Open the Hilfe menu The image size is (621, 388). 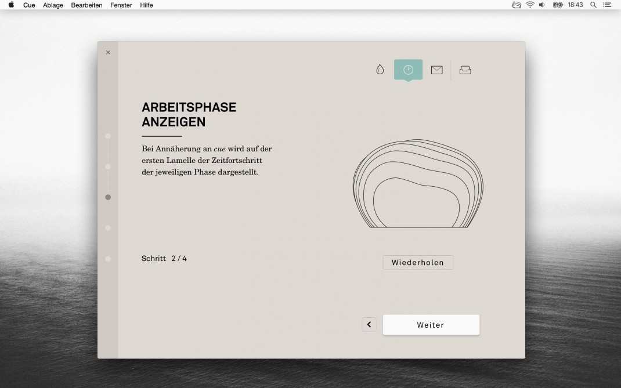point(146,5)
